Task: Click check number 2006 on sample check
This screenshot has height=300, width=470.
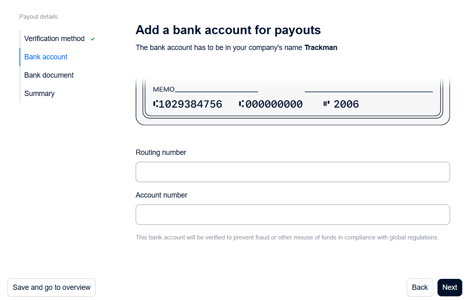Action: click(x=346, y=104)
